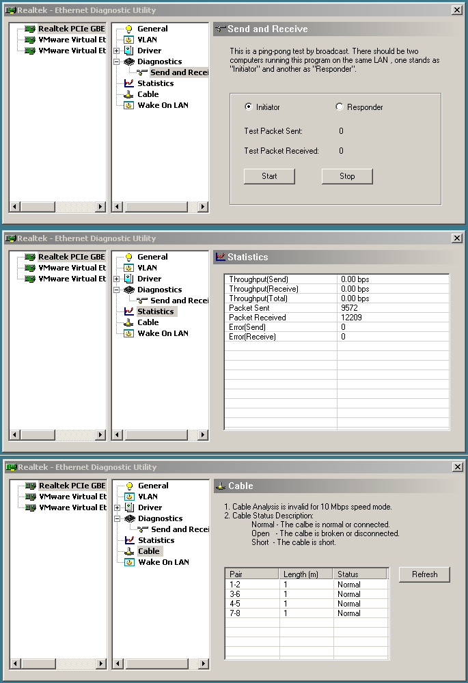Click tree pane scrollbar thumb in Cable window

[156, 663]
